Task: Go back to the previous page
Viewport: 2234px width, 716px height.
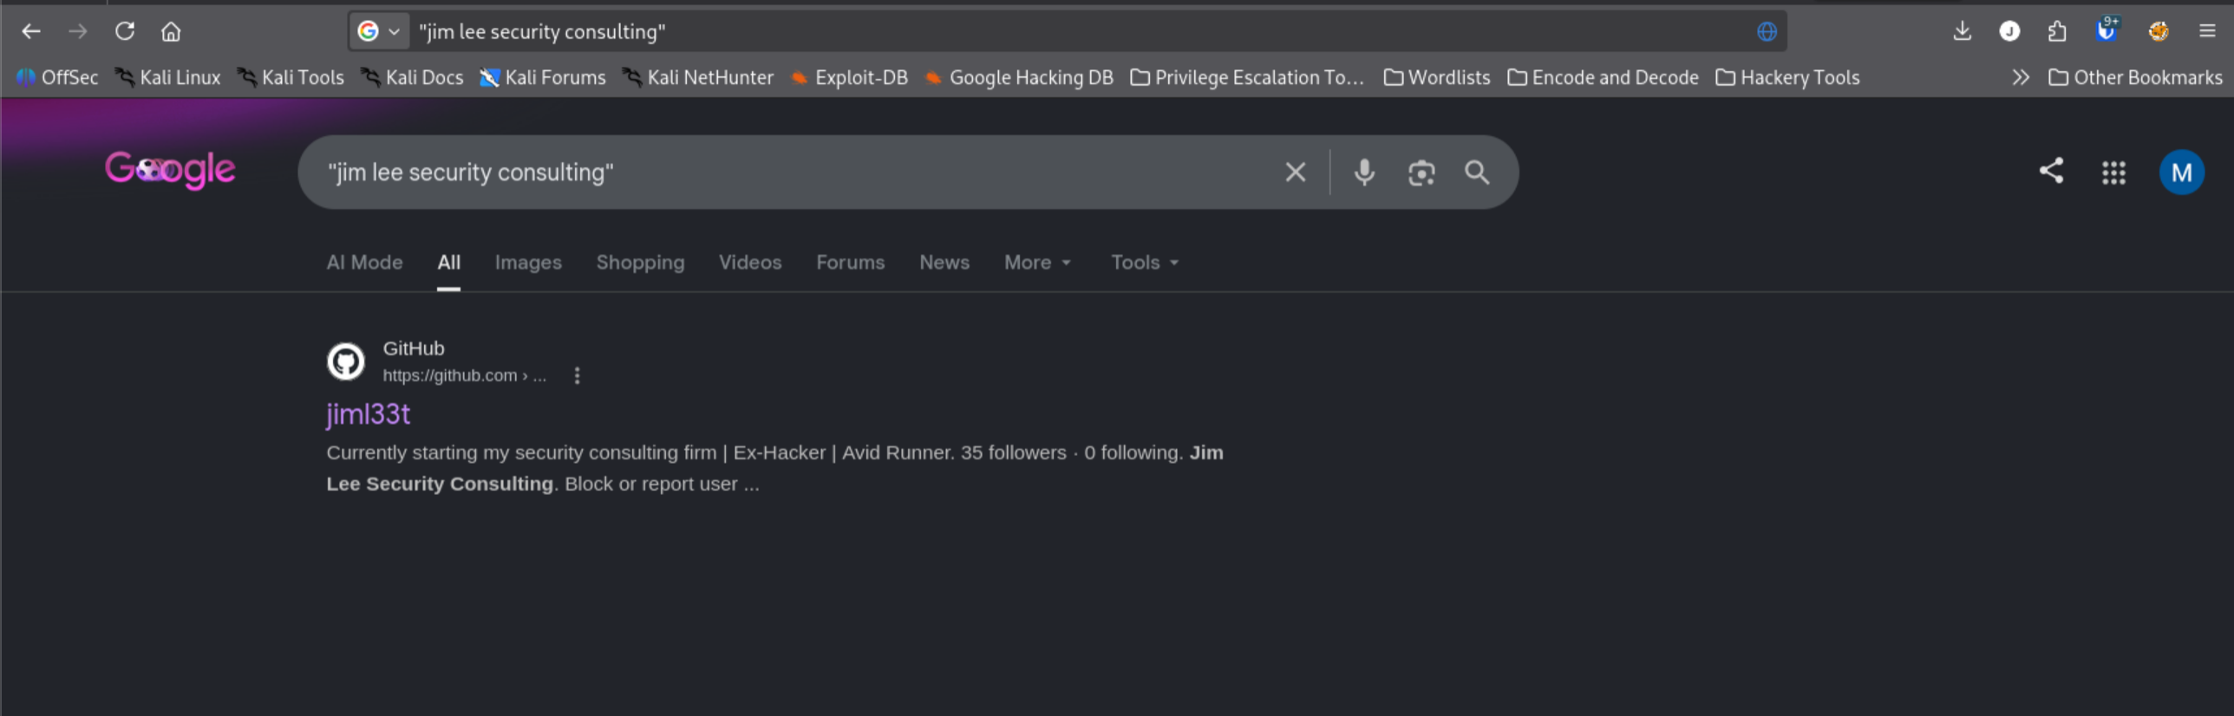Action: click(31, 32)
